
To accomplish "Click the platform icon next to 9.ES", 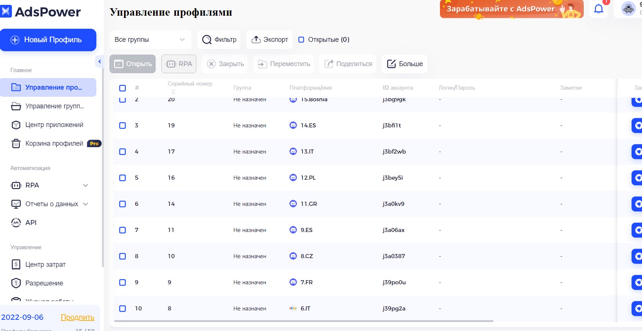I will pos(293,230).
